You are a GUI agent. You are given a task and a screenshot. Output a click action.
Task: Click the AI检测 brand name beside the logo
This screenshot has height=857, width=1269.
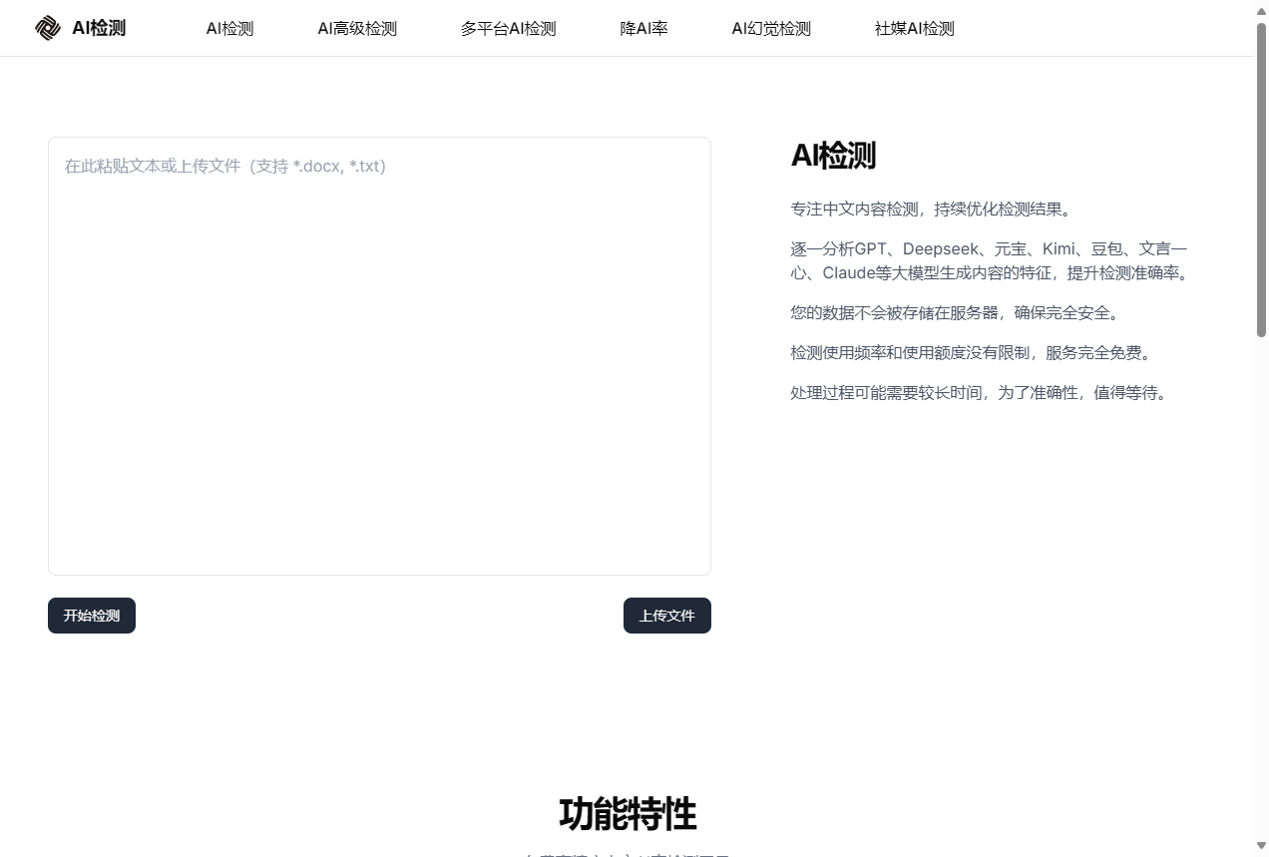99,28
